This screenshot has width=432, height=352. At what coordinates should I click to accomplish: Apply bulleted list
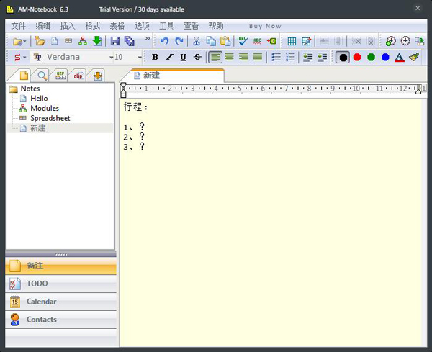276,57
